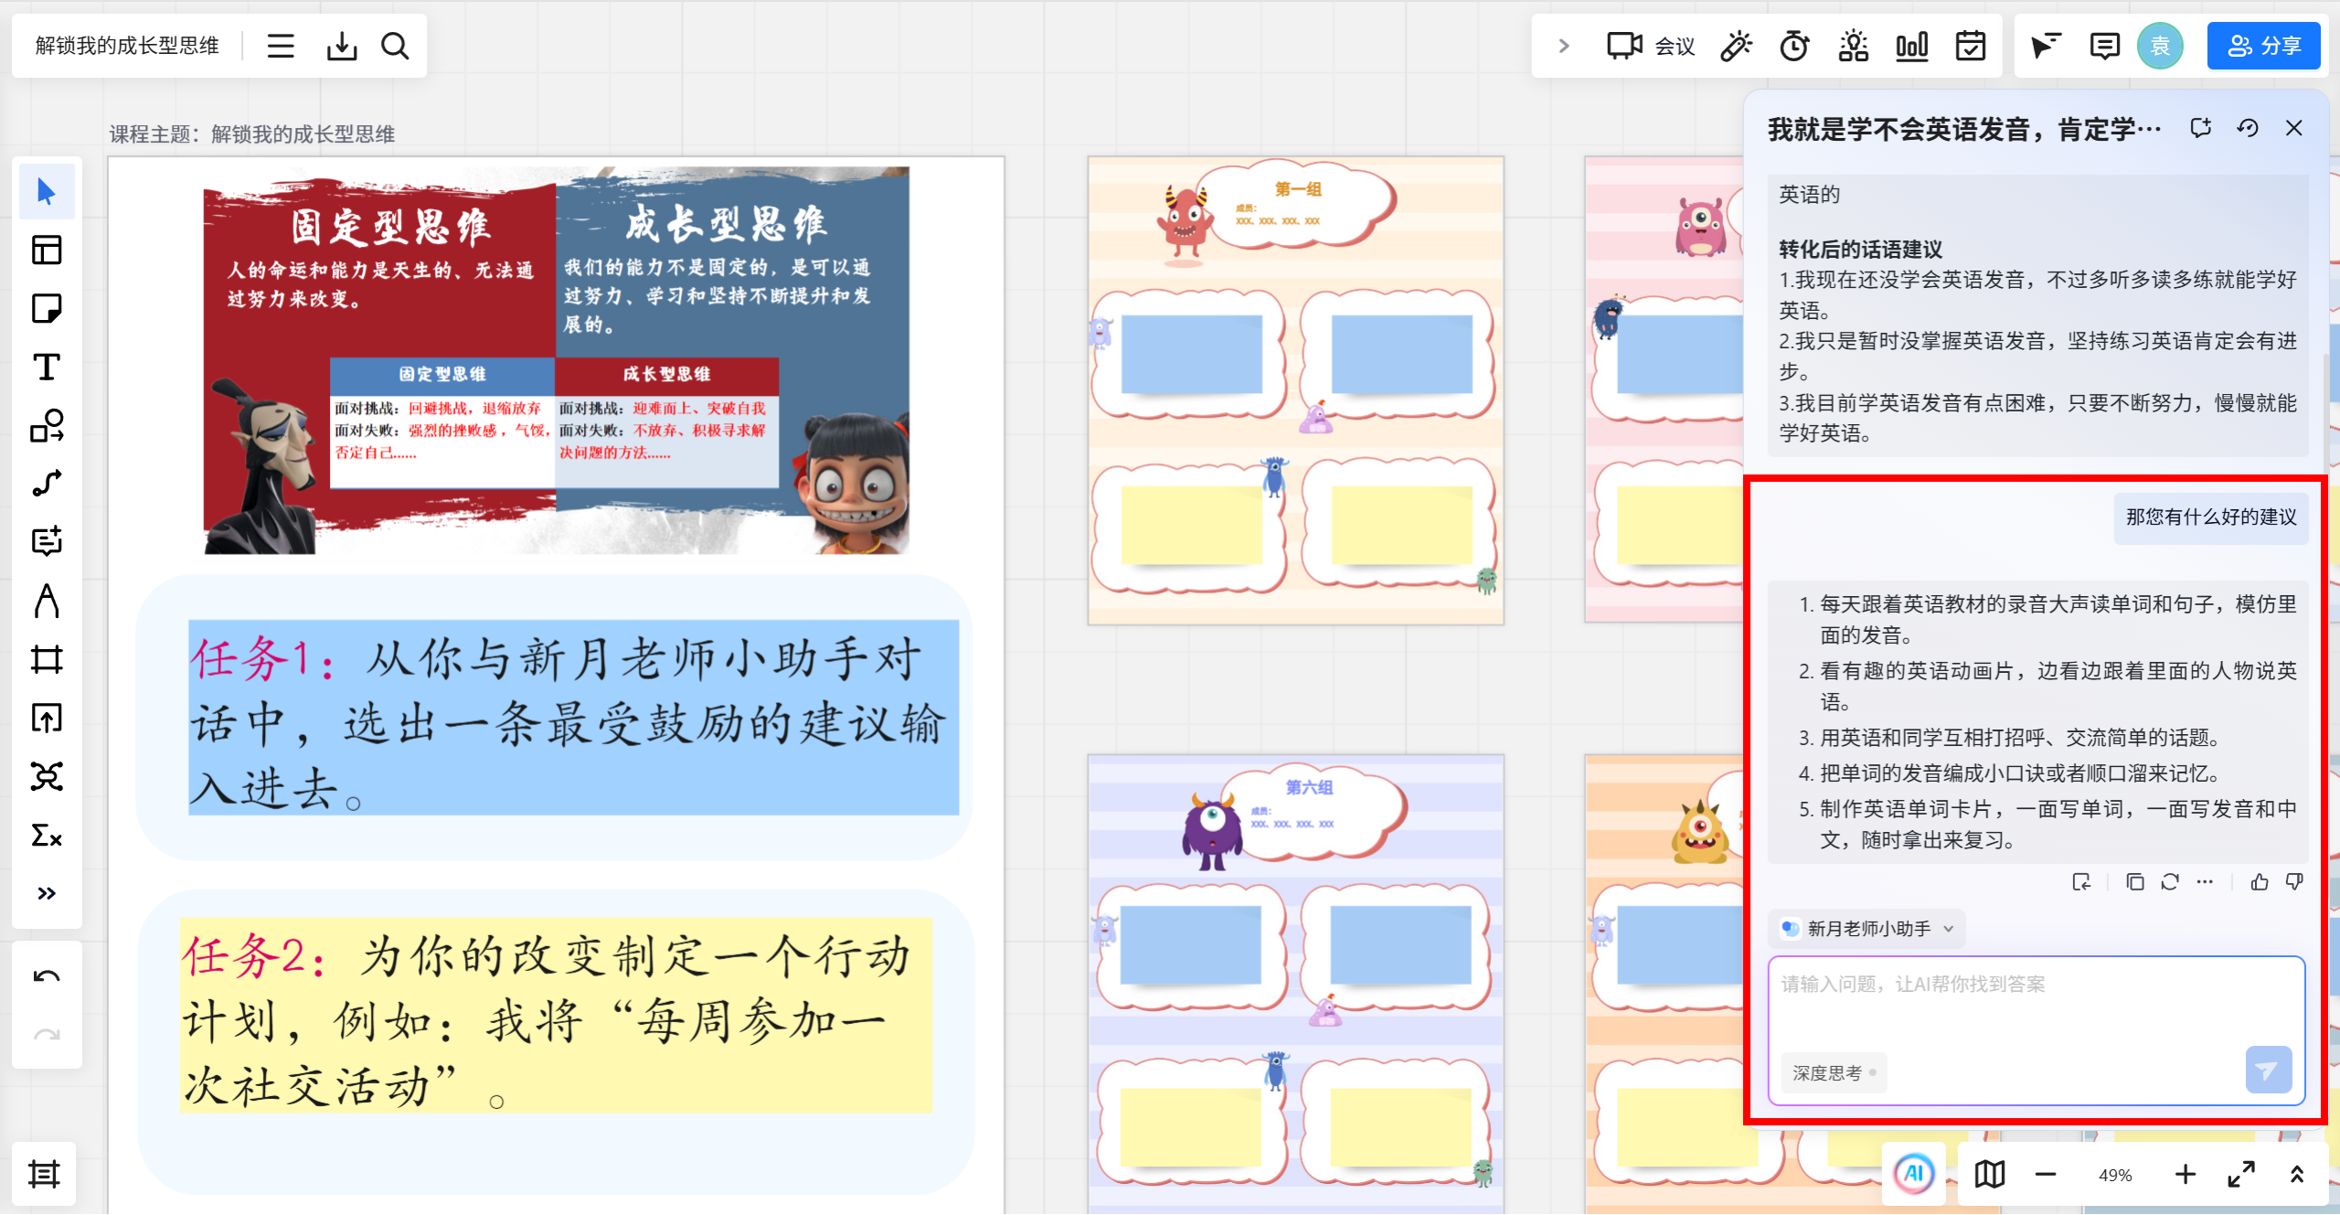The image size is (2340, 1215).
Task: Enter fullscreen mode
Action: pyautogui.click(x=2241, y=1175)
